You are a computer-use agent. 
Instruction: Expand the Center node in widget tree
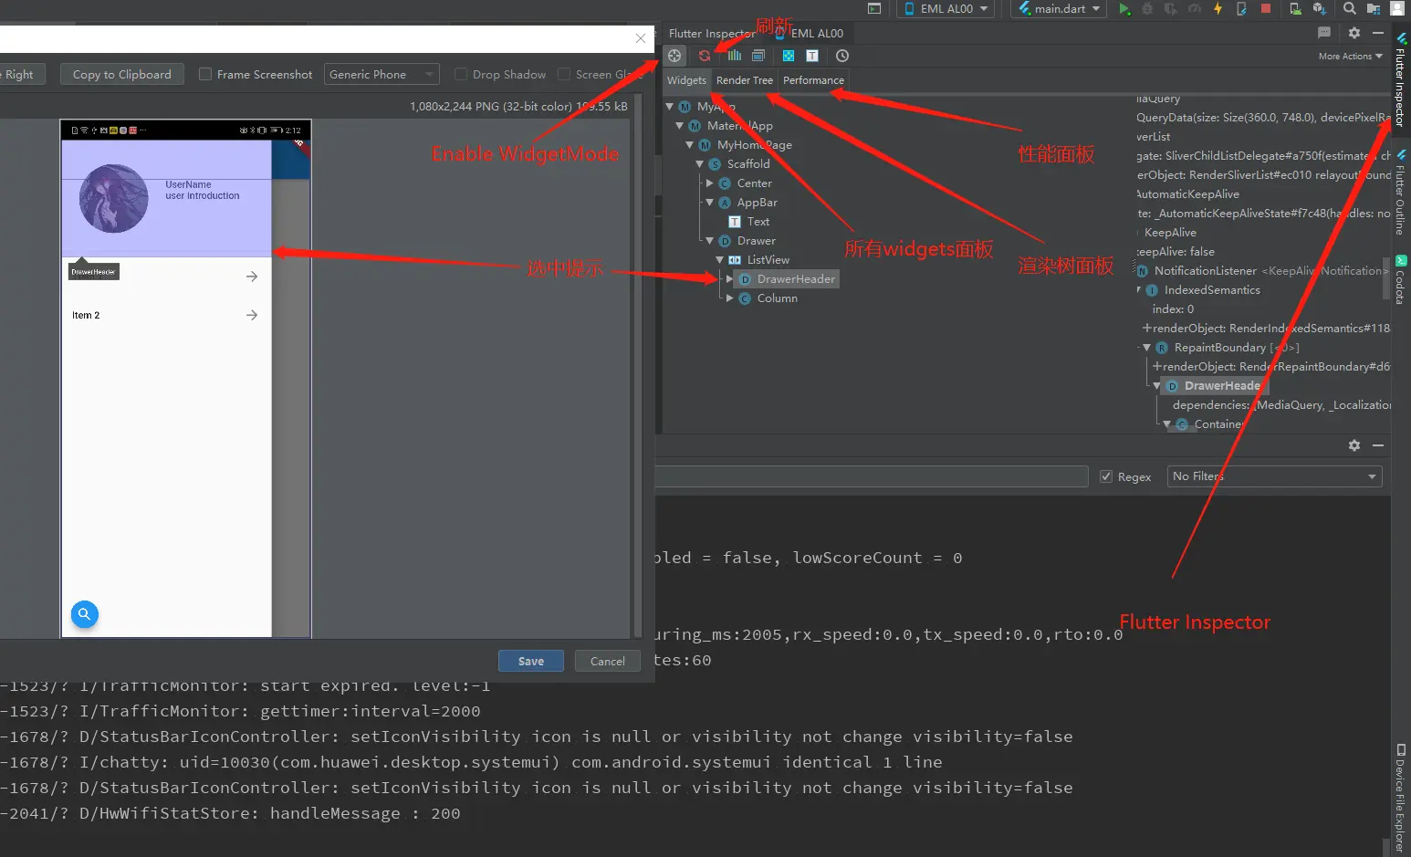click(710, 183)
